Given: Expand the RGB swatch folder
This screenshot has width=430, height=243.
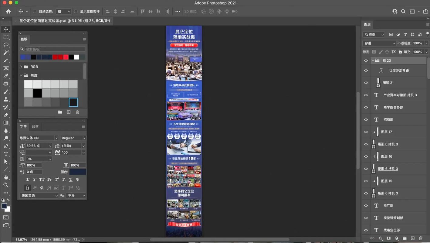Looking at the screenshot, I should [21, 67].
